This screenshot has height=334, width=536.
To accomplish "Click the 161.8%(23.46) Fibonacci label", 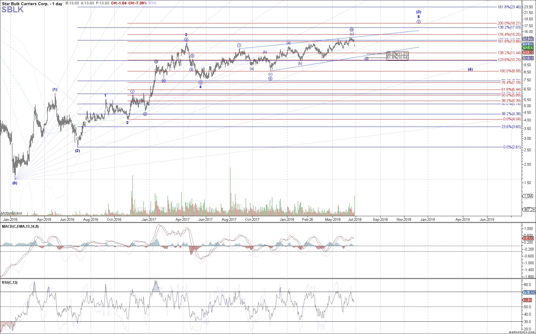I will 509,7.
